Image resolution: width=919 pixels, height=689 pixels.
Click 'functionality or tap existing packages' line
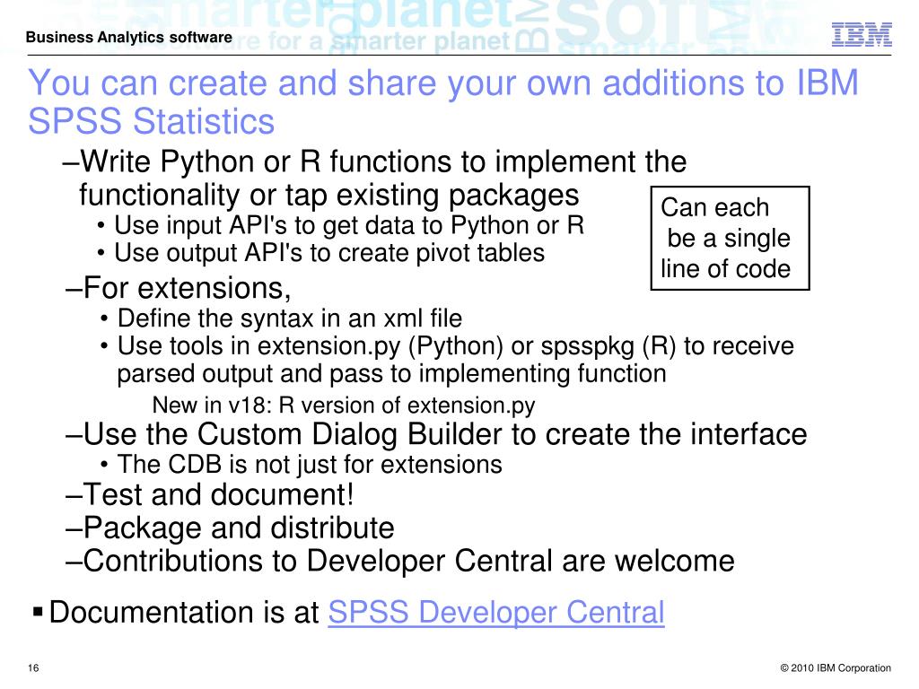coord(328,195)
